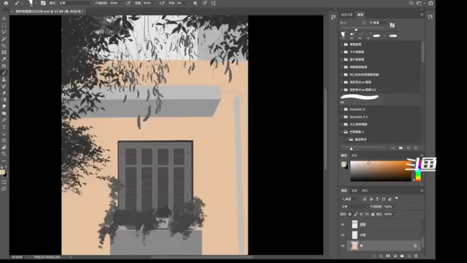Select the Hand tool

pos(4,147)
